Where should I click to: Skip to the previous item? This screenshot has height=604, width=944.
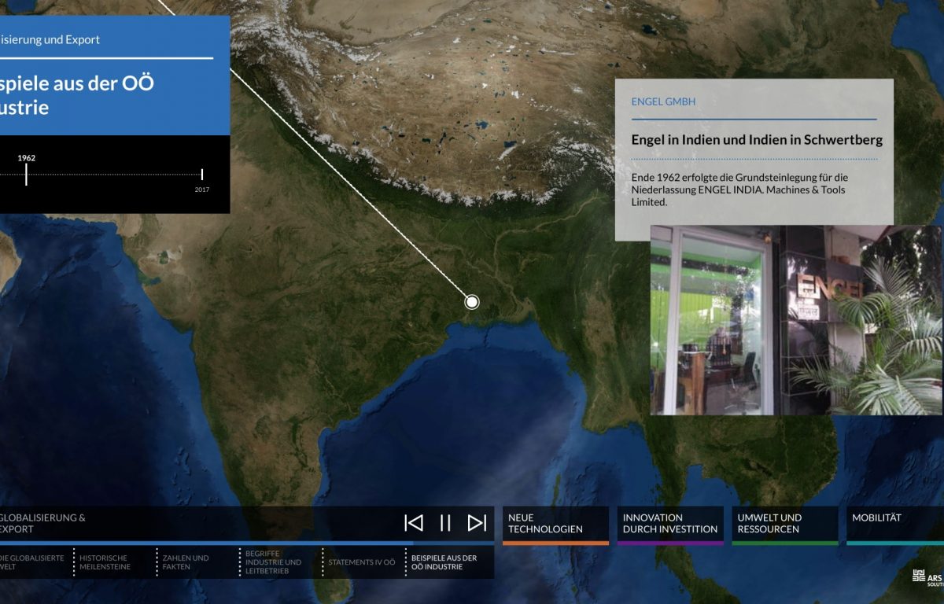[414, 523]
